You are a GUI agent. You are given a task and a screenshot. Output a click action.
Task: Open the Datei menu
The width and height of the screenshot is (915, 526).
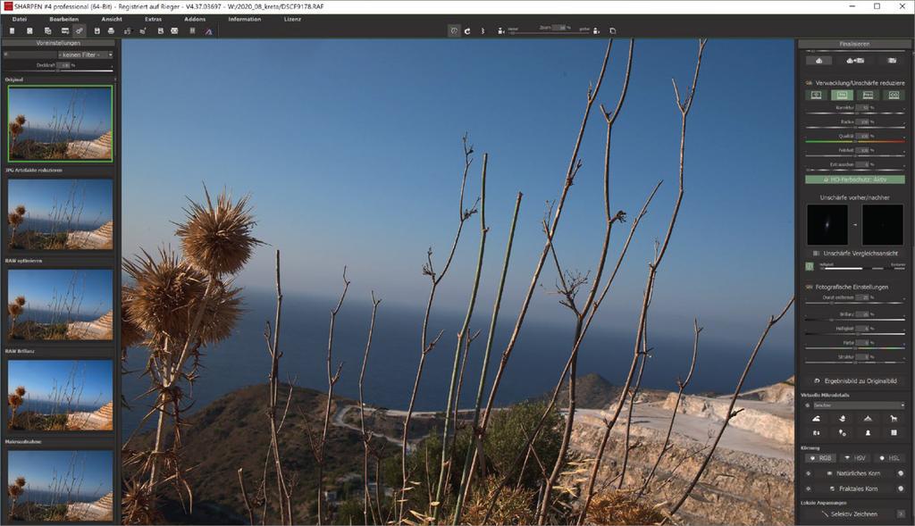[x=20, y=20]
